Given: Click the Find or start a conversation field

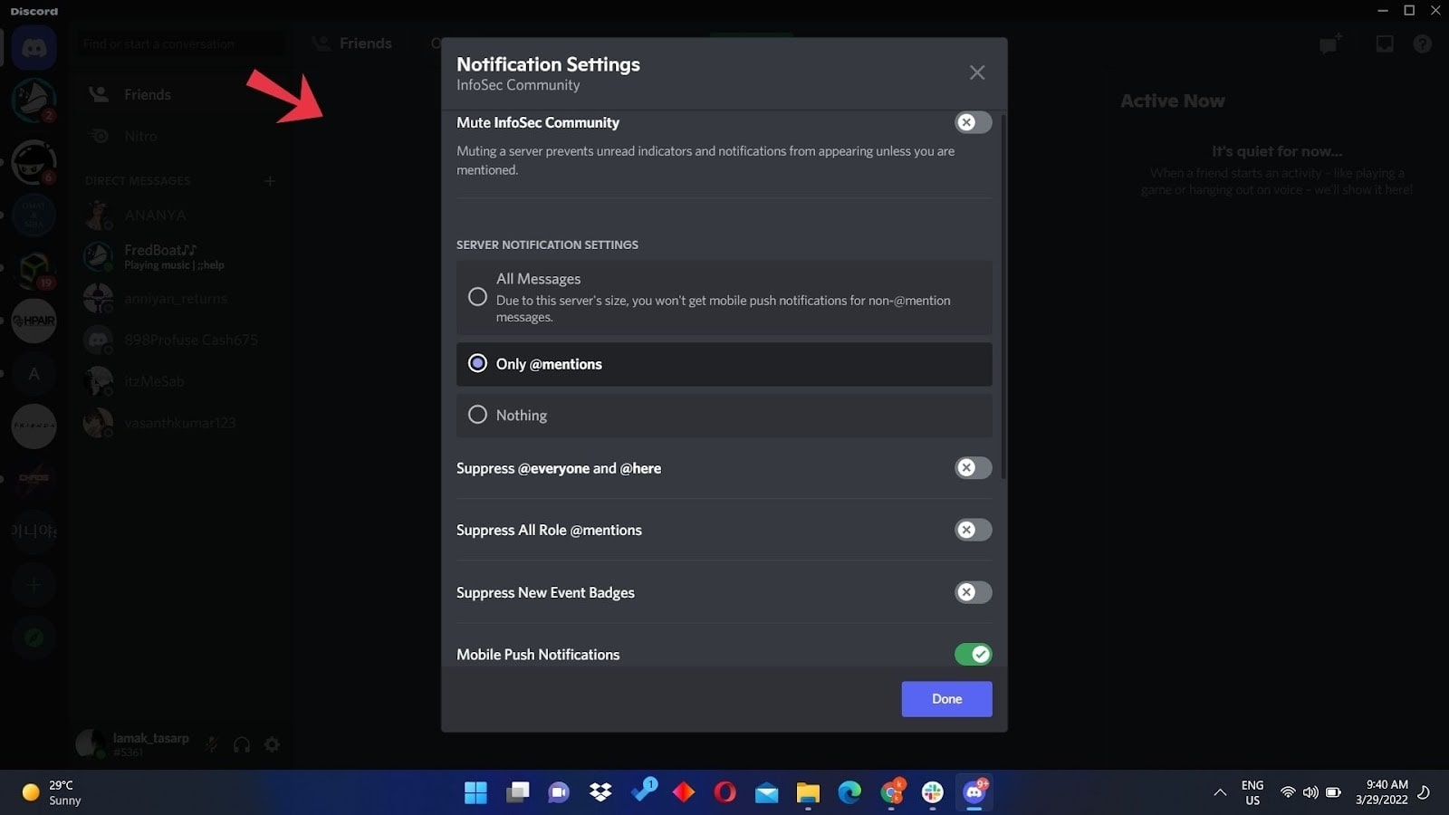Looking at the screenshot, I should click(179, 43).
